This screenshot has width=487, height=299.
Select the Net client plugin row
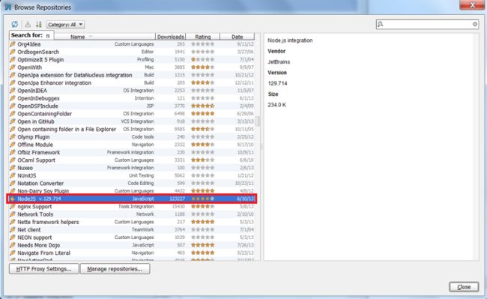pyautogui.click(x=132, y=230)
